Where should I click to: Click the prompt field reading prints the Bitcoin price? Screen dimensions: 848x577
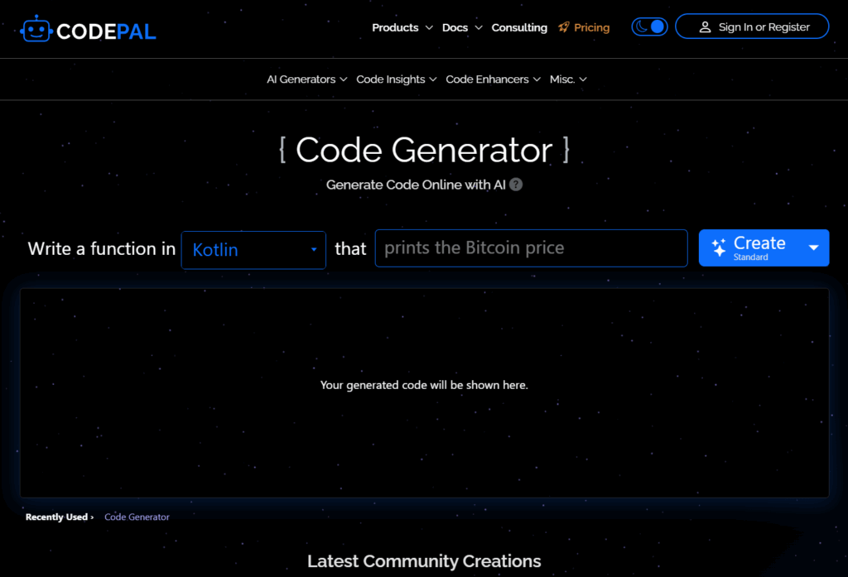(531, 248)
